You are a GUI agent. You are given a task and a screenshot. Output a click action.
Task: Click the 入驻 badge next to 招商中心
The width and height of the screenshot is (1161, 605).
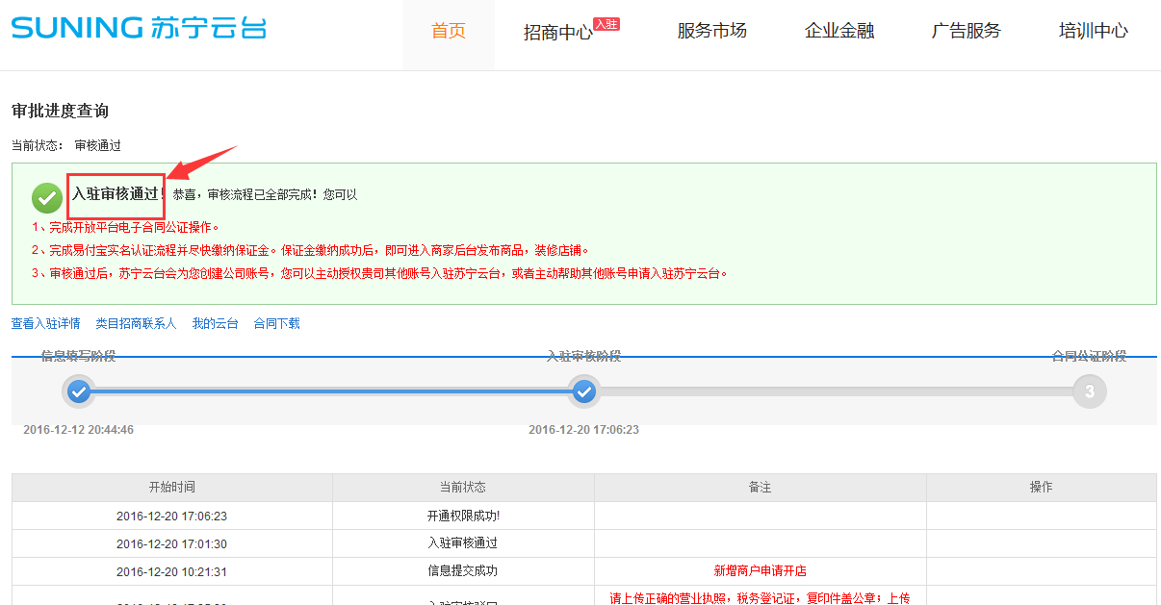(x=606, y=24)
